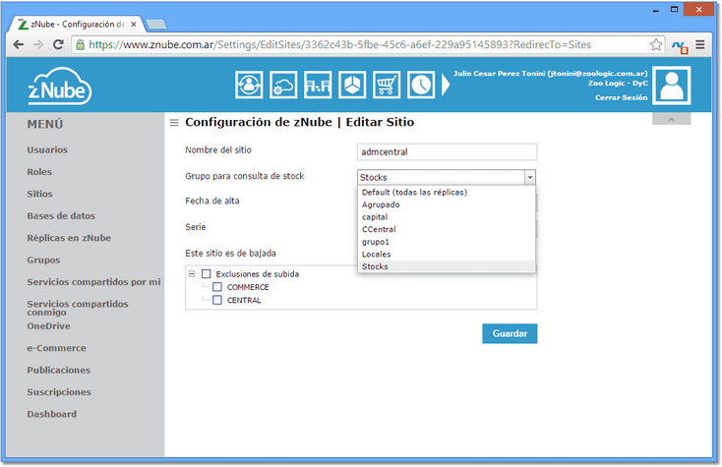Check the COMMERCE checkbox

point(217,287)
